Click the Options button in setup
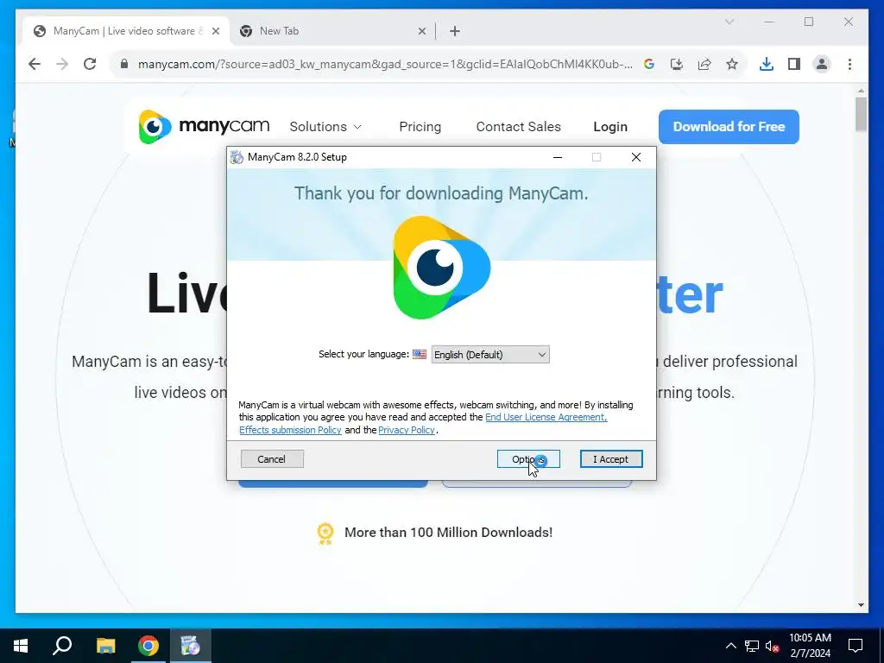 pos(528,459)
